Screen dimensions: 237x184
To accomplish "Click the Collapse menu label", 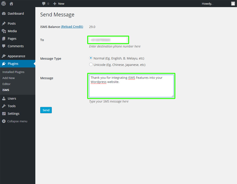I will [17, 121].
